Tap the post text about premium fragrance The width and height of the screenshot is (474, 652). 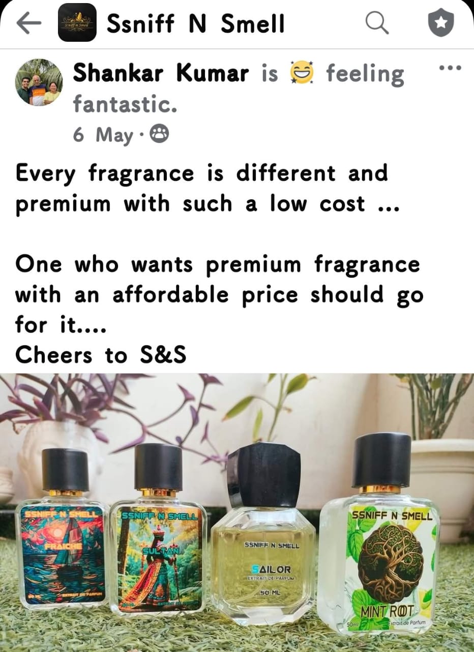[x=219, y=294]
